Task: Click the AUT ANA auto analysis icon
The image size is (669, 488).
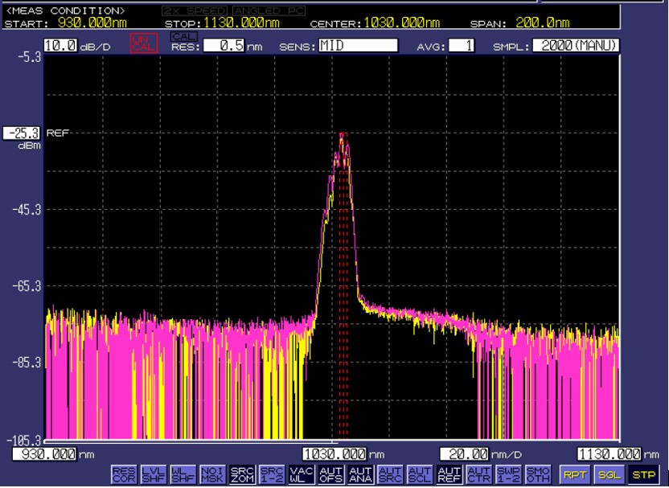Action: coord(361,474)
